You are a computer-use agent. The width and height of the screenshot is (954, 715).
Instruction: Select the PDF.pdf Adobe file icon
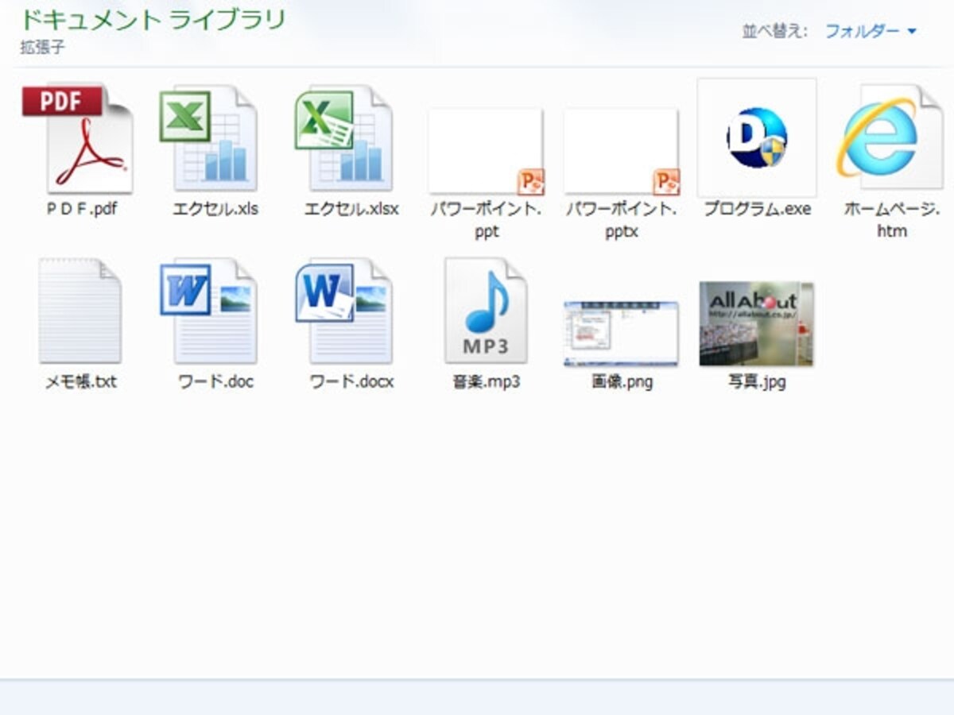pyautogui.click(x=78, y=138)
